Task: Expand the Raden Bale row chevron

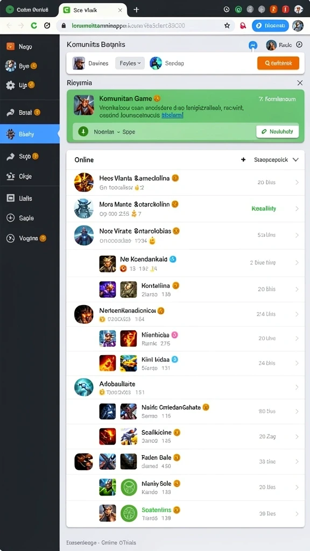Action: tap(297, 461)
